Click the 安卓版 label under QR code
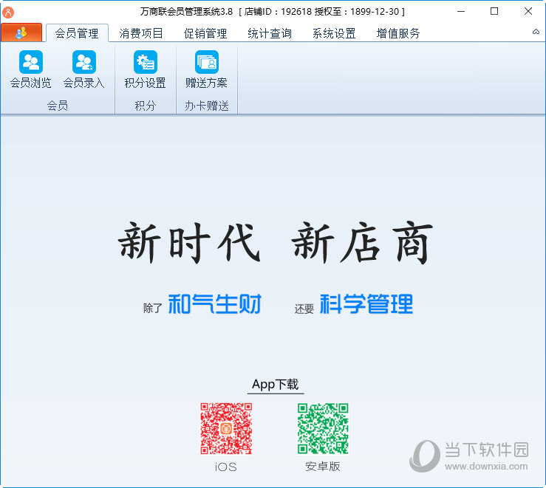 point(323,467)
